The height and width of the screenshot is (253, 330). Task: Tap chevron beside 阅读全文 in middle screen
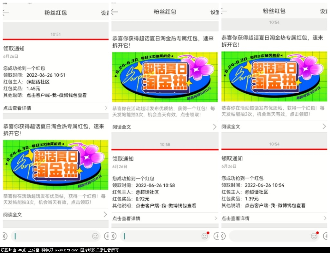(x=215, y=127)
